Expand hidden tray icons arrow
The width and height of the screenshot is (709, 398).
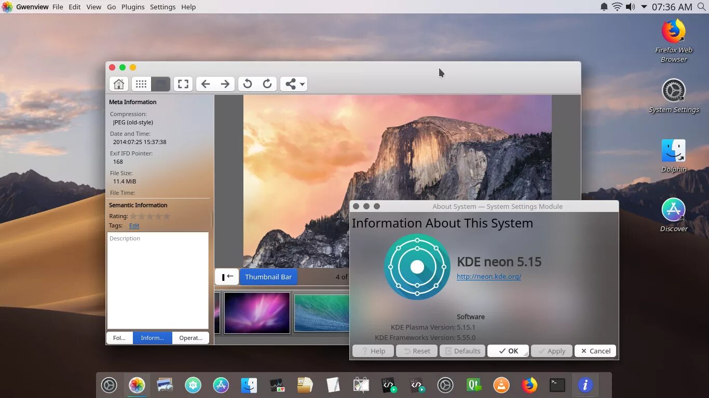click(x=644, y=7)
